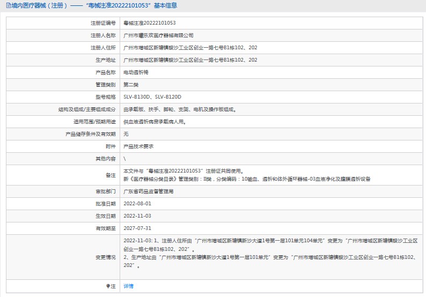This screenshot has width=426, height=297.
Task: Click the 产品储存条件及有效期 label
Action: click(91, 134)
